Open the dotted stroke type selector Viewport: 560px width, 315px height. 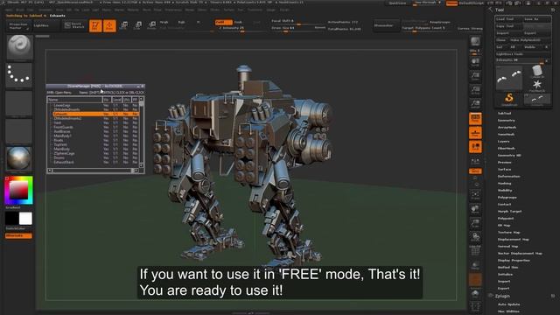click(x=19, y=74)
